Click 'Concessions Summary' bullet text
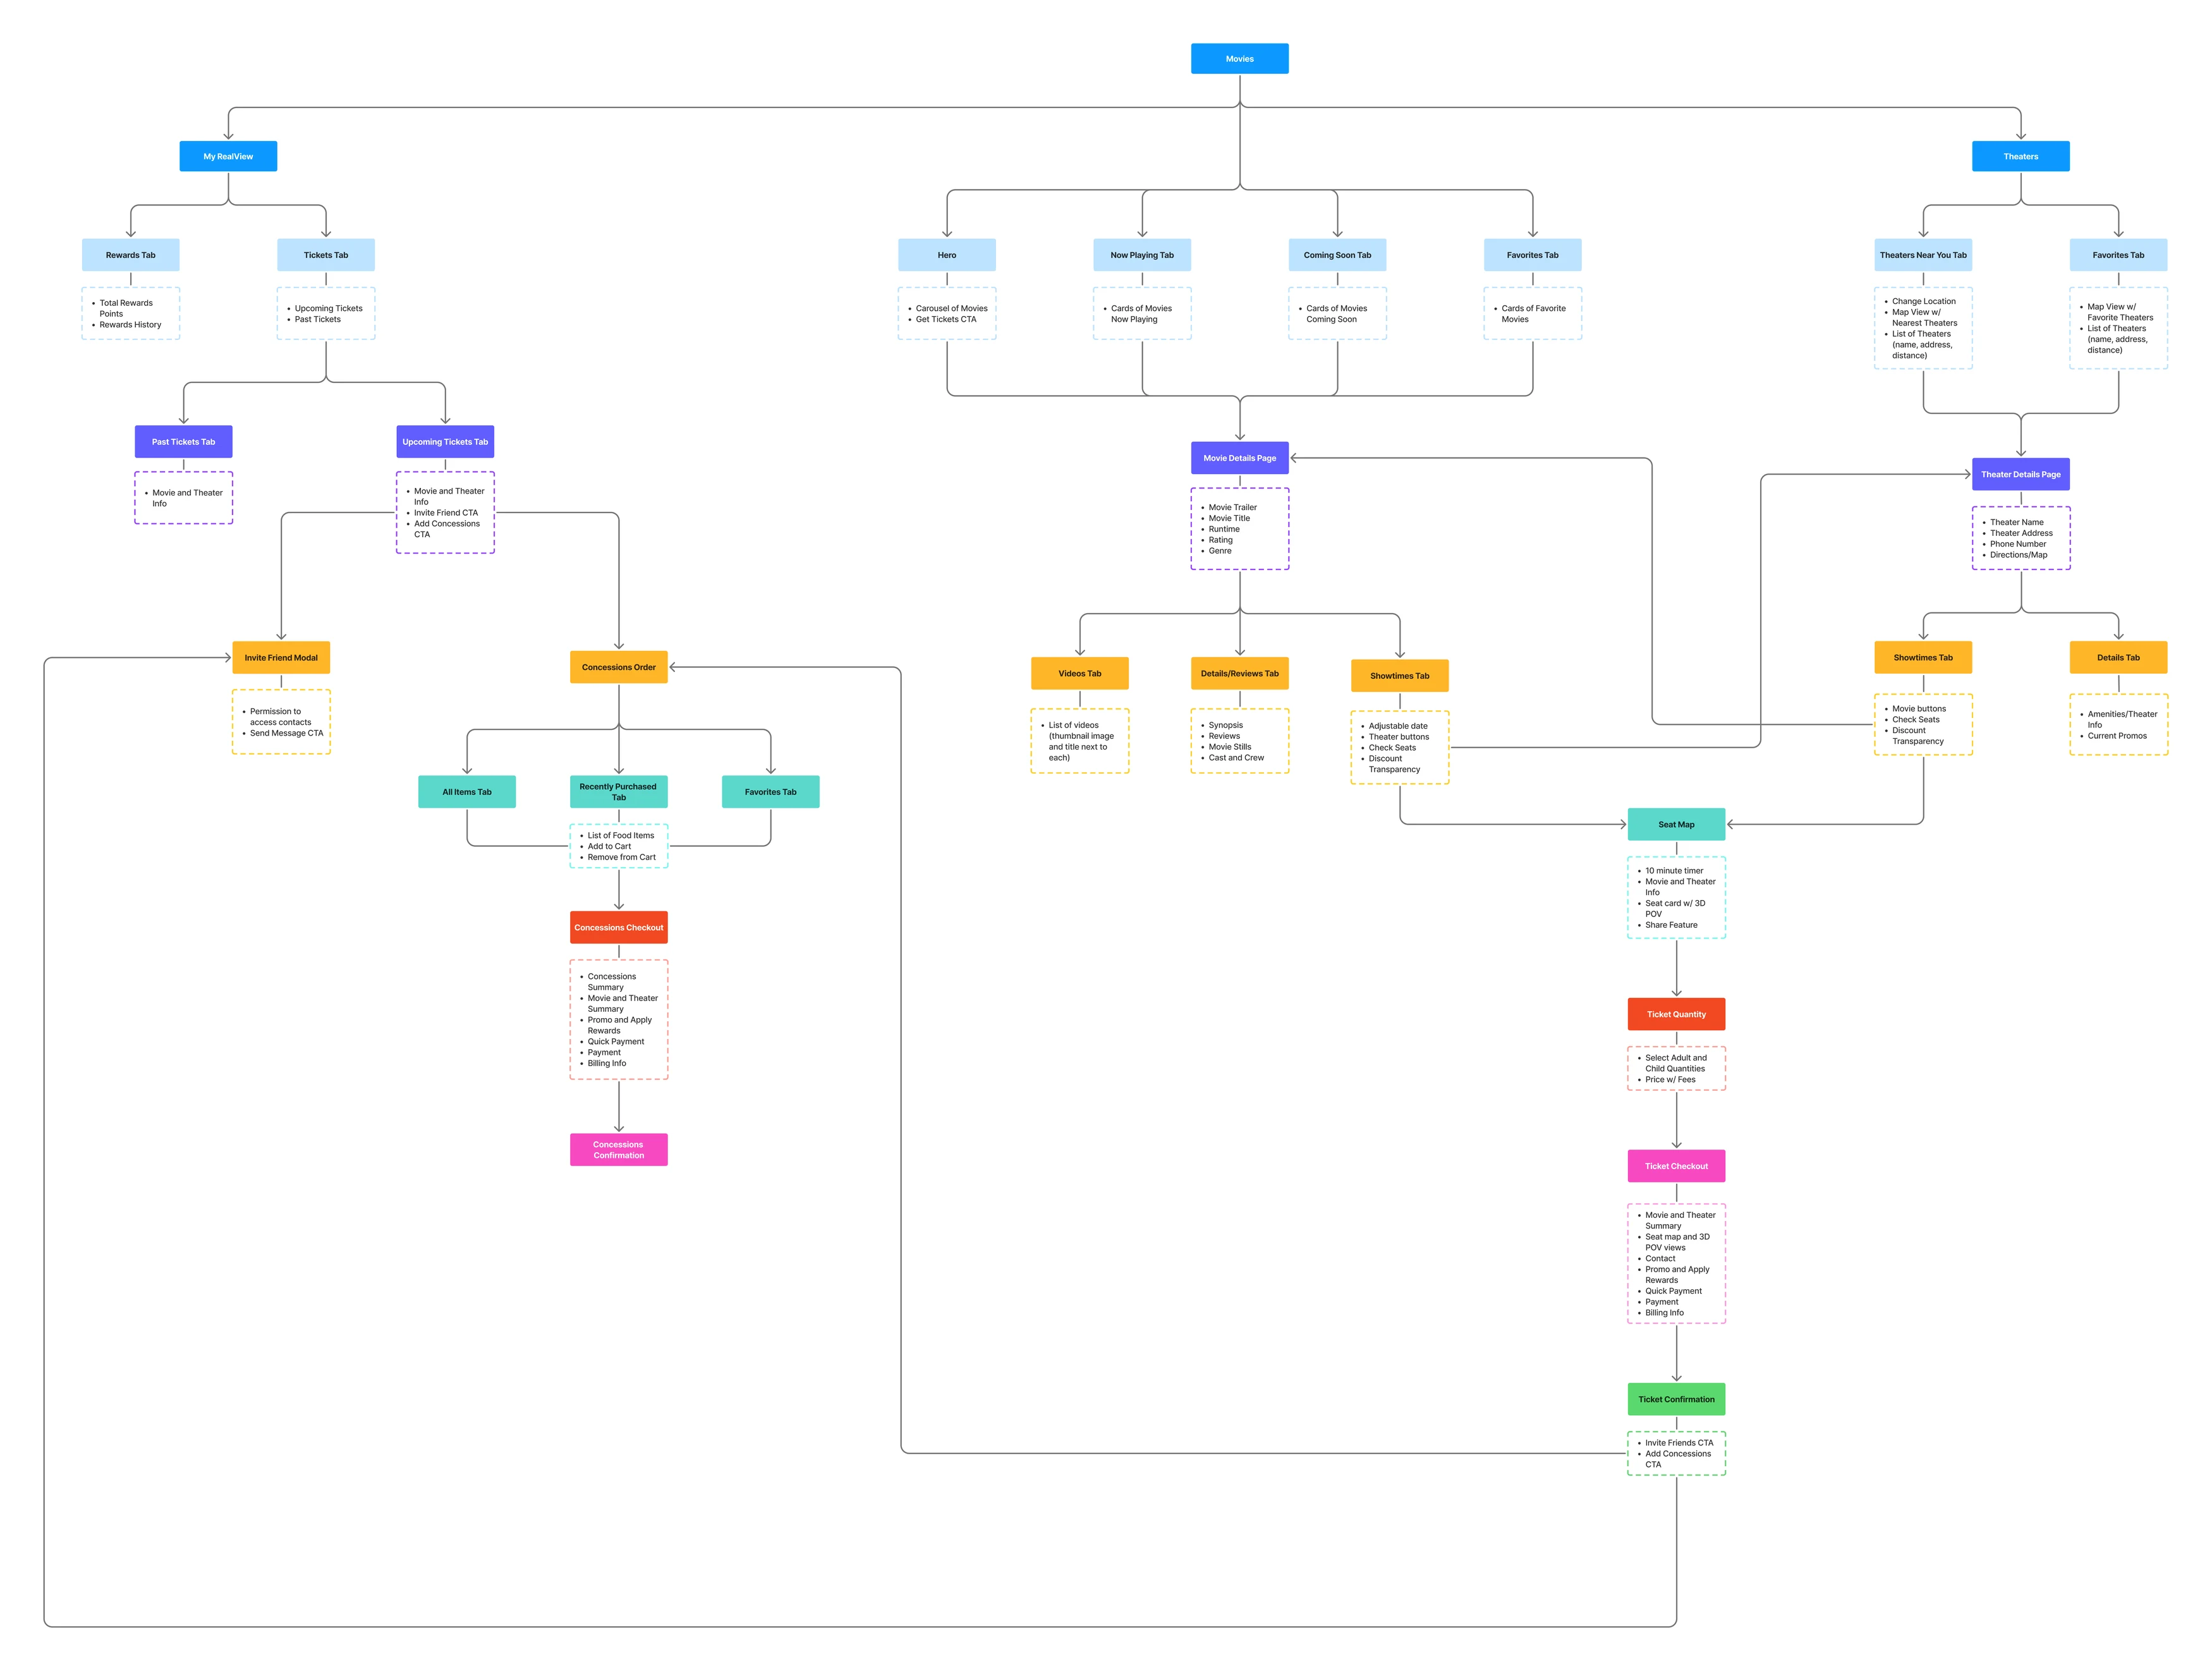This screenshot has width=2212, height=1671. pyautogui.click(x=611, y=982)
